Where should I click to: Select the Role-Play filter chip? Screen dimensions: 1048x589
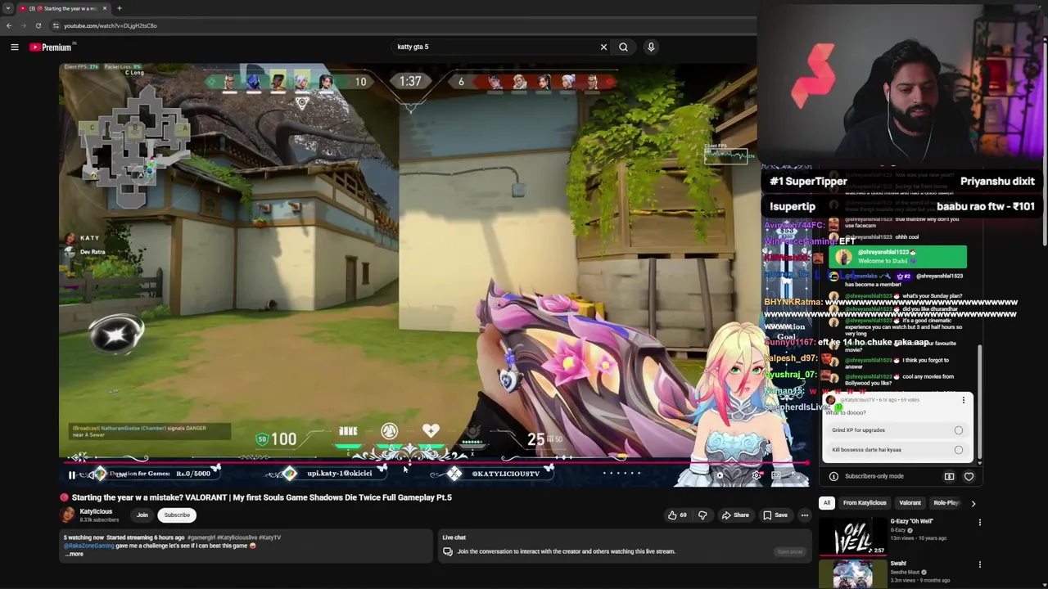[x=946, y=503]
